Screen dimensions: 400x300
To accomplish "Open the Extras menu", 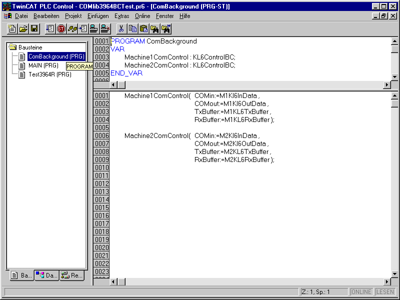I will (121, 16).
